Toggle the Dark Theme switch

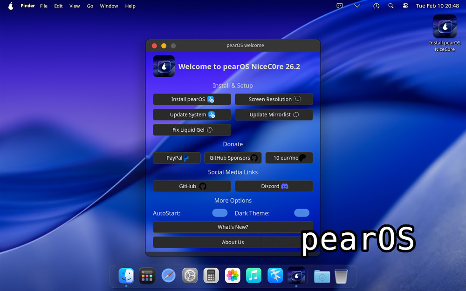coord(302,213)
